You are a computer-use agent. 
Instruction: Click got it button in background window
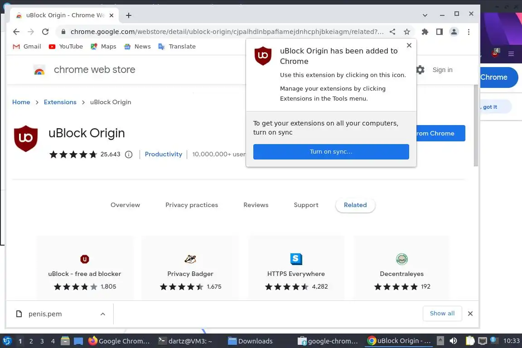pos(495,106)
